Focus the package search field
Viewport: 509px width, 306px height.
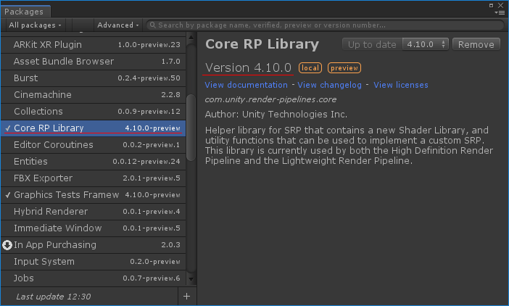click(325, 25)
